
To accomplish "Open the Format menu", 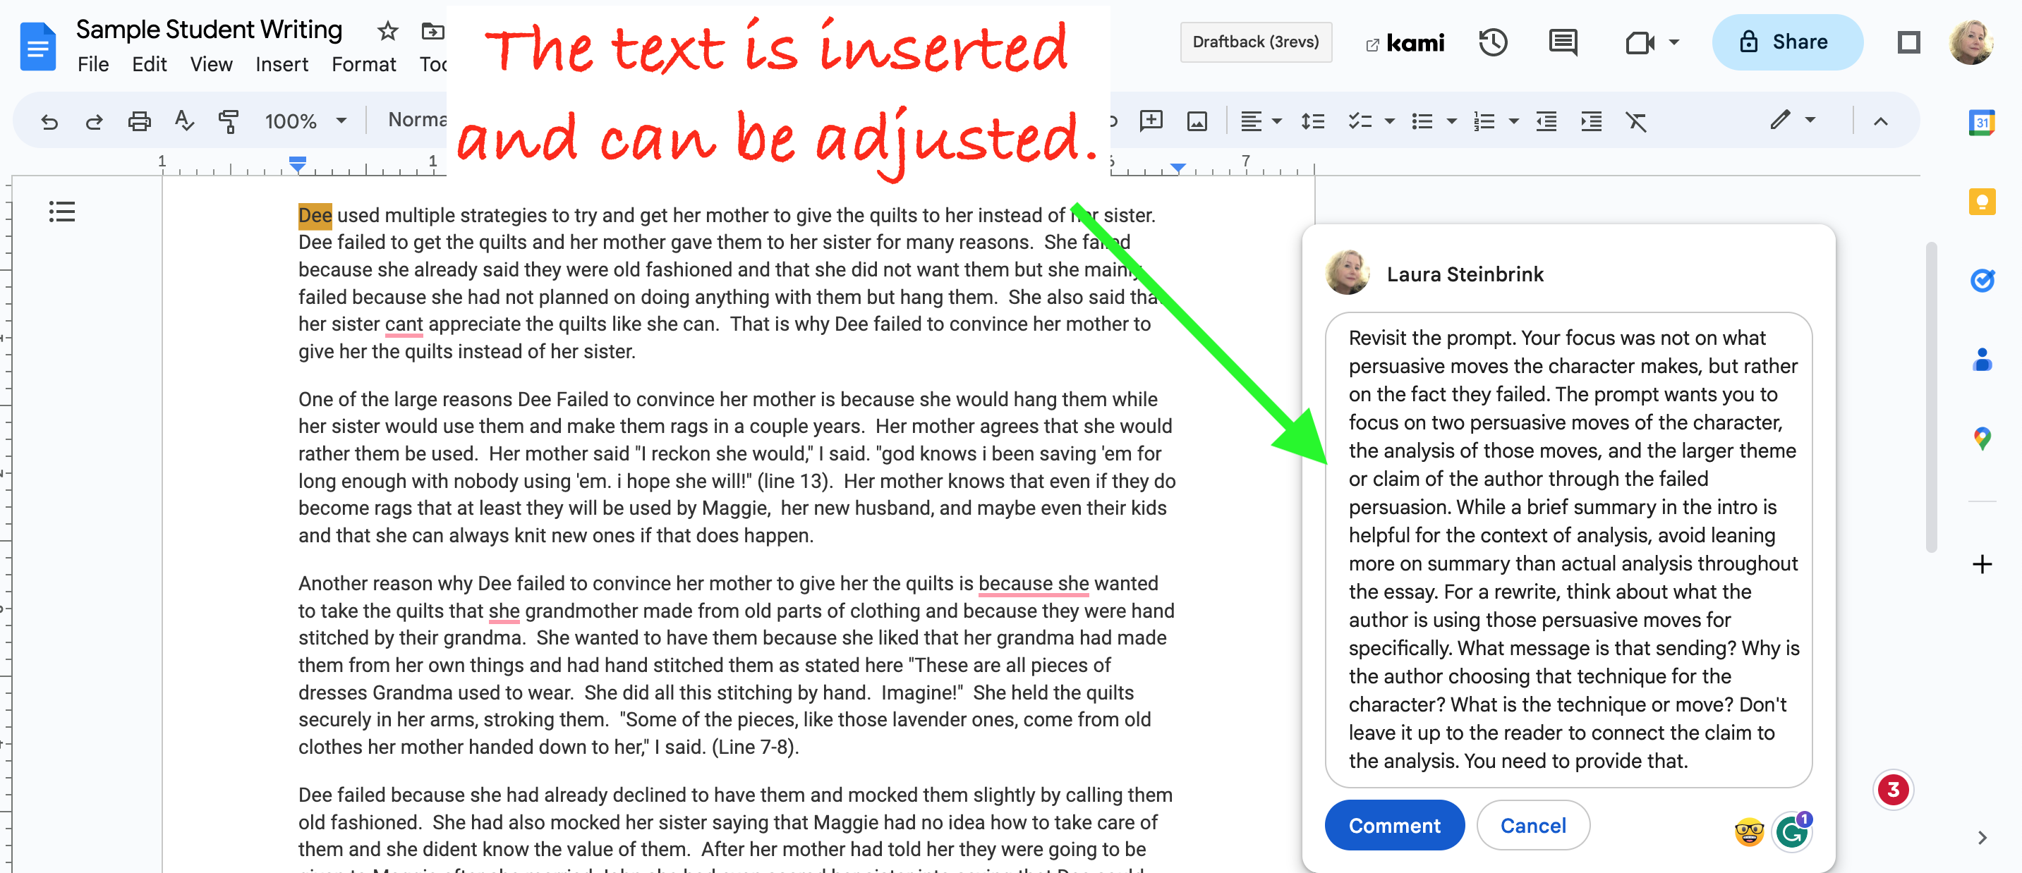I will point(363,64).
